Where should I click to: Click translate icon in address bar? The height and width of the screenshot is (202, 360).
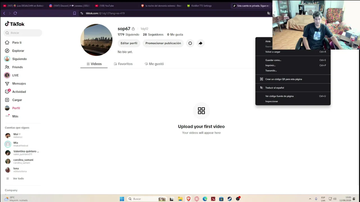269,13
